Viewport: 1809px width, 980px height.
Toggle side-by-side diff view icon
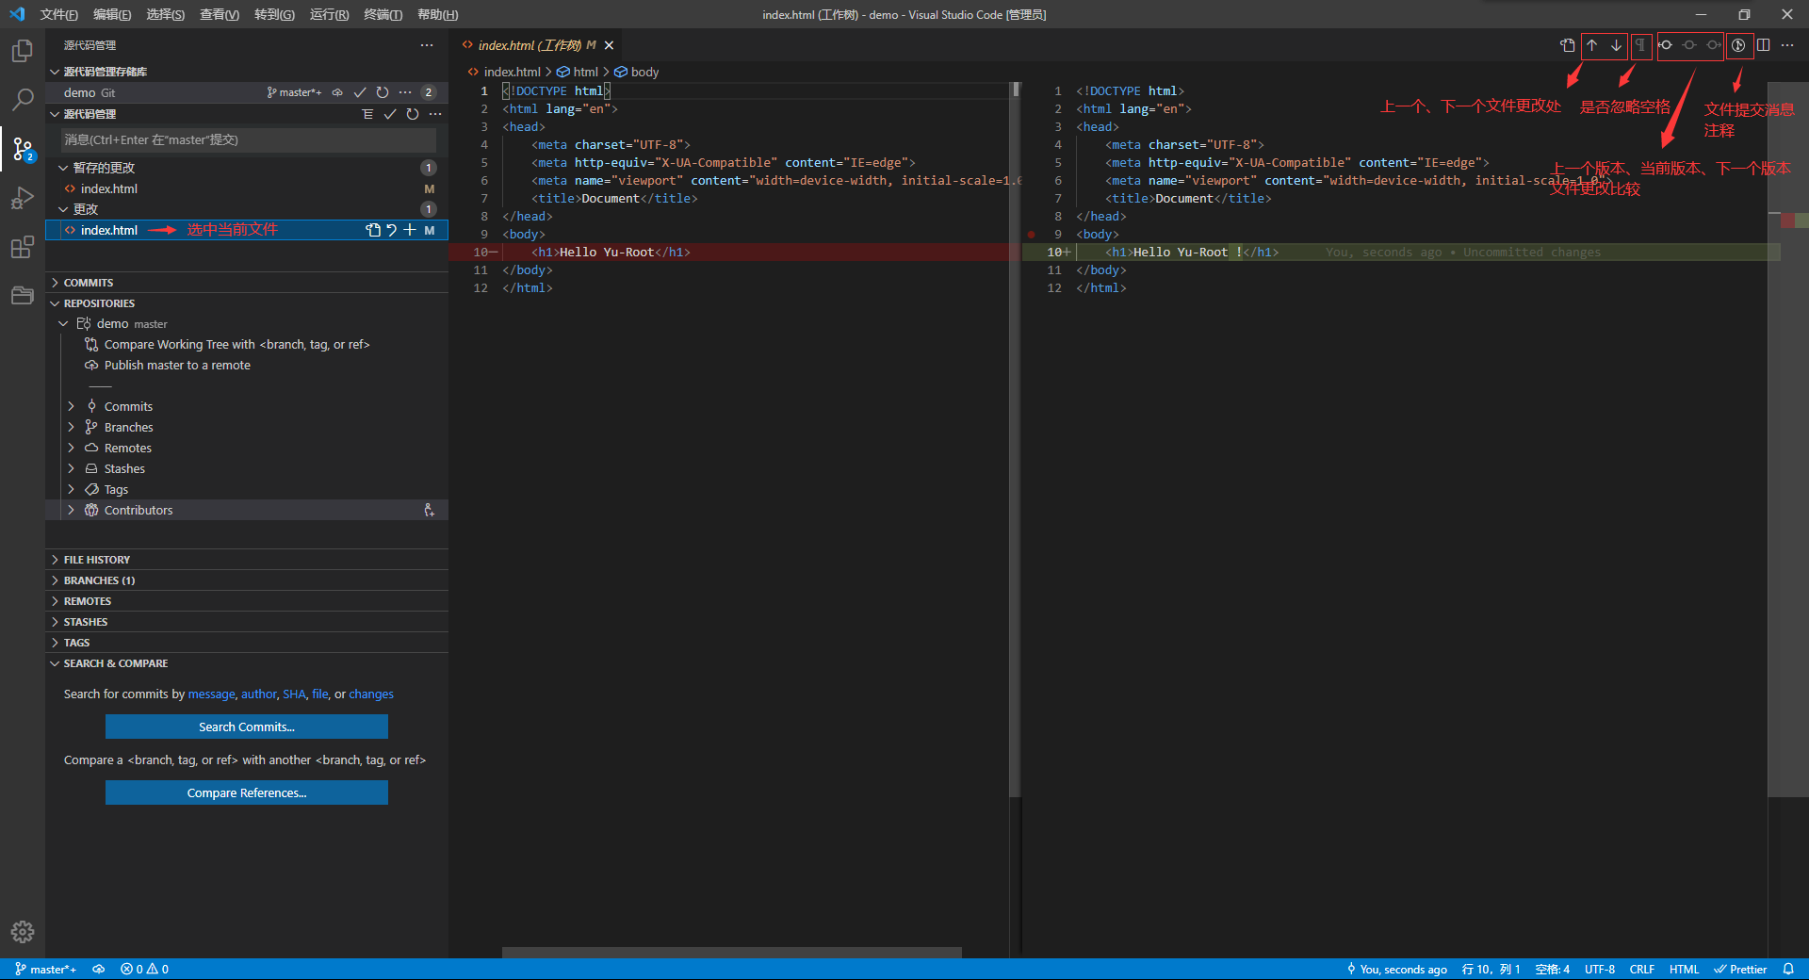1763,45
